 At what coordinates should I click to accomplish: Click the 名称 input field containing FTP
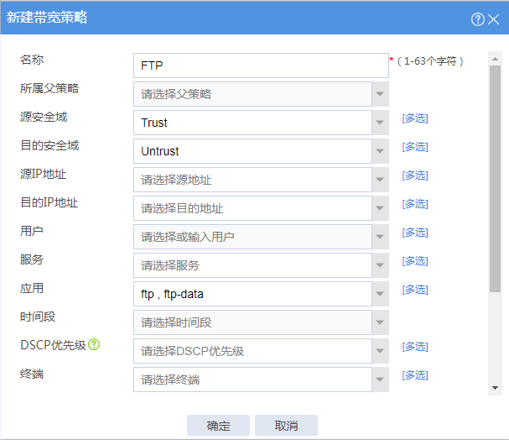(x=260, y=65)
